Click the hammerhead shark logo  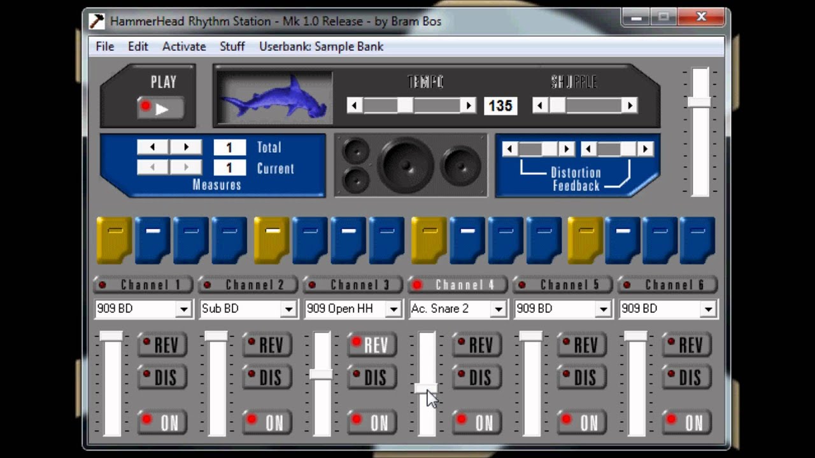[x=274, y=98]
